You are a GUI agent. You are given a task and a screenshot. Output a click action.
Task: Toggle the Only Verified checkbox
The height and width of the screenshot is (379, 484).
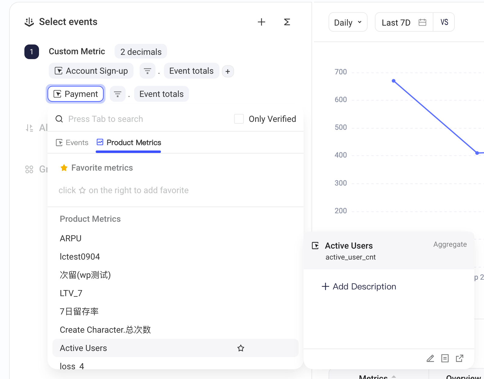[x=239, y=119]
